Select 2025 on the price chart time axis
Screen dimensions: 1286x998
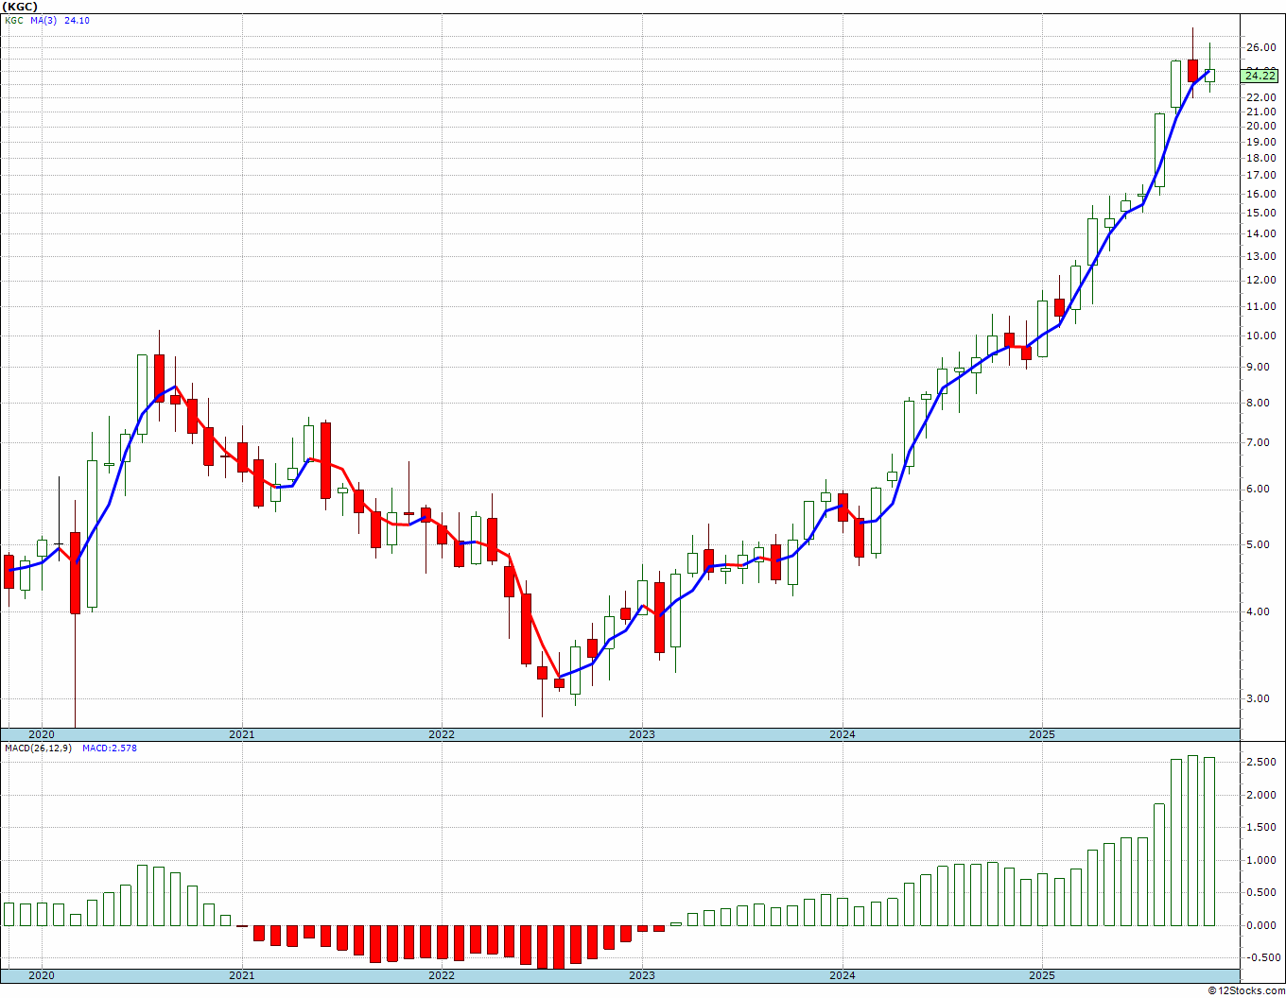coord(1042,734)
